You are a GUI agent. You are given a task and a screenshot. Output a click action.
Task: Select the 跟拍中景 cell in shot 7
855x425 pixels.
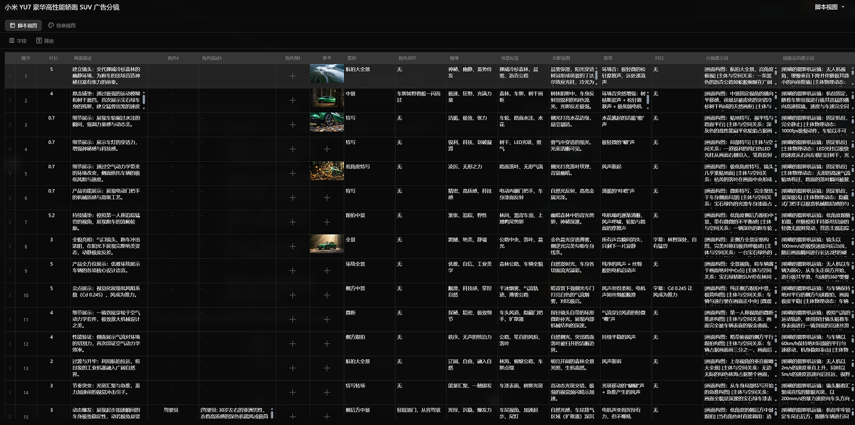(370, 222)
